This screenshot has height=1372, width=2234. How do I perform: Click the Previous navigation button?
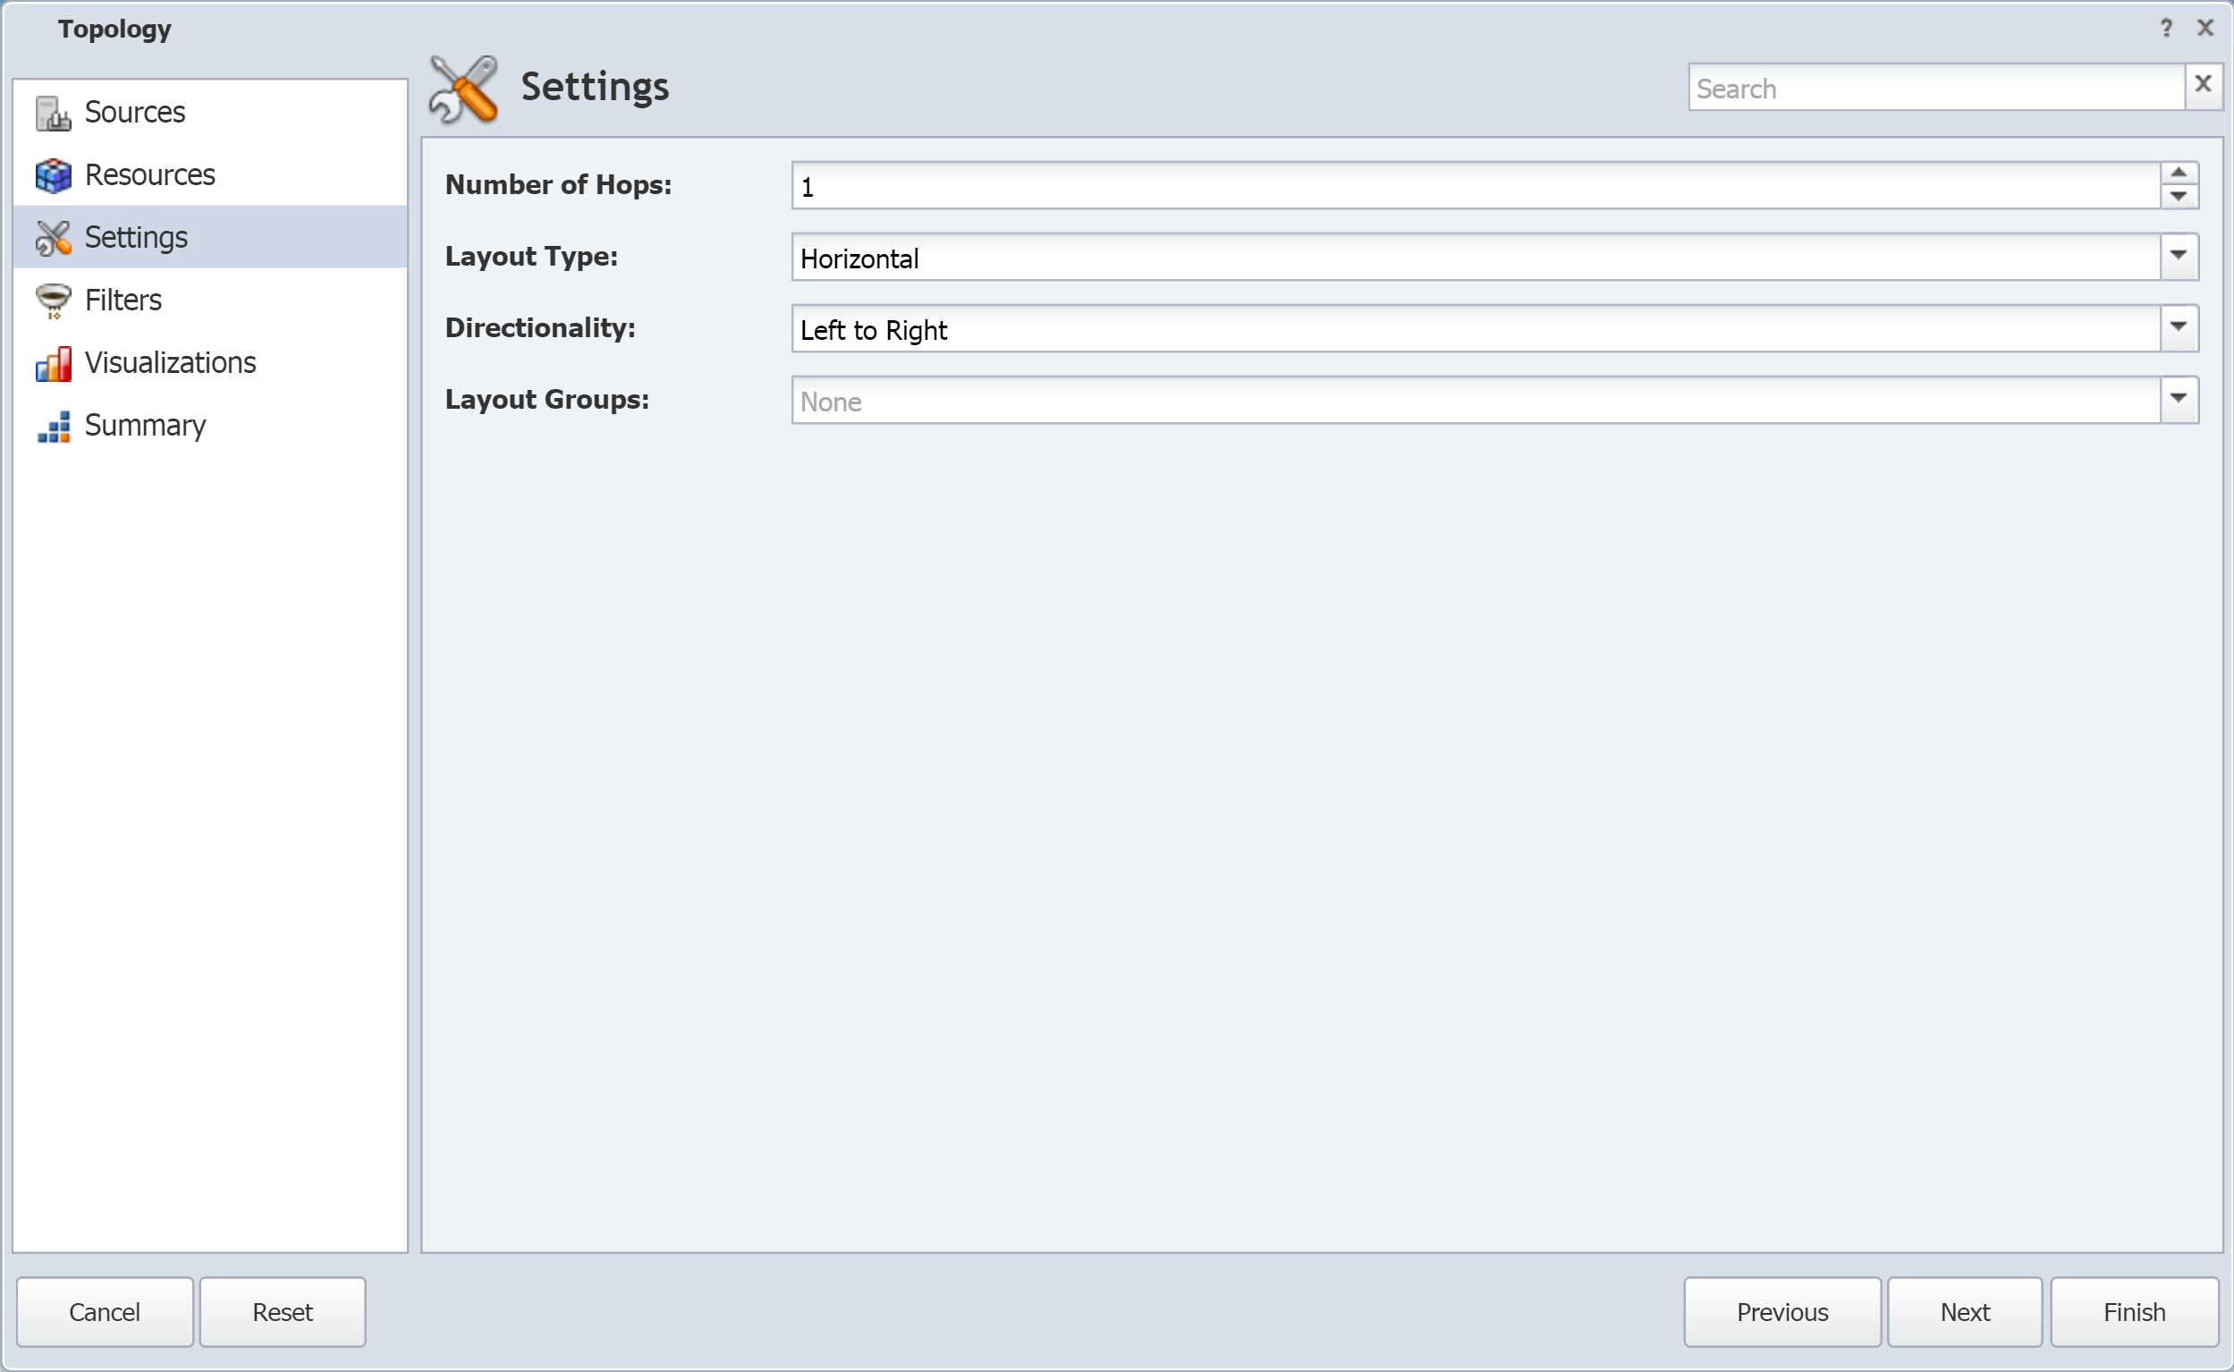1782,1311
